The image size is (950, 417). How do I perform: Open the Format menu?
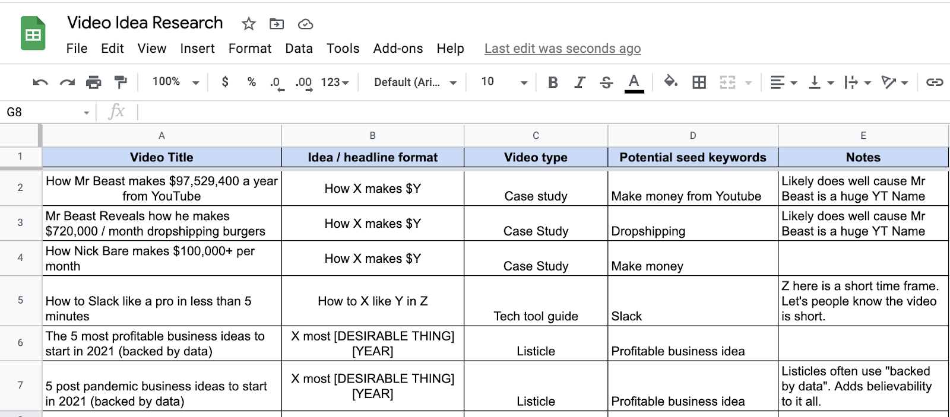point(250,49)
